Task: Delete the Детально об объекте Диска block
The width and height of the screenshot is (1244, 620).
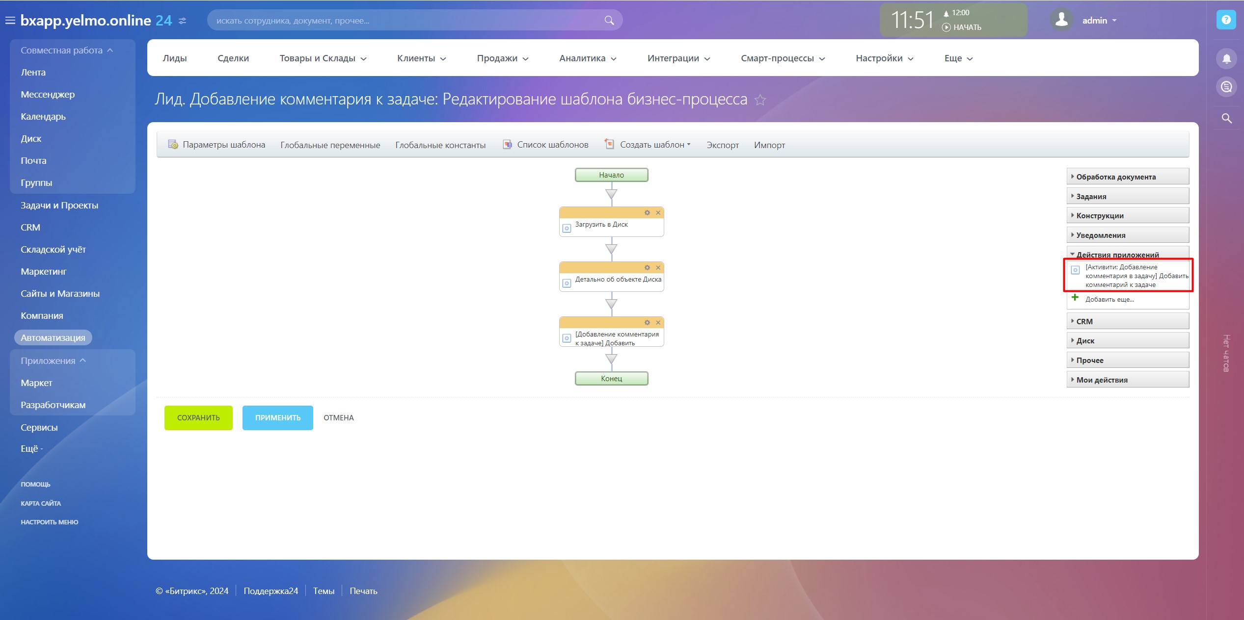Action: click(x=658, y=268)
